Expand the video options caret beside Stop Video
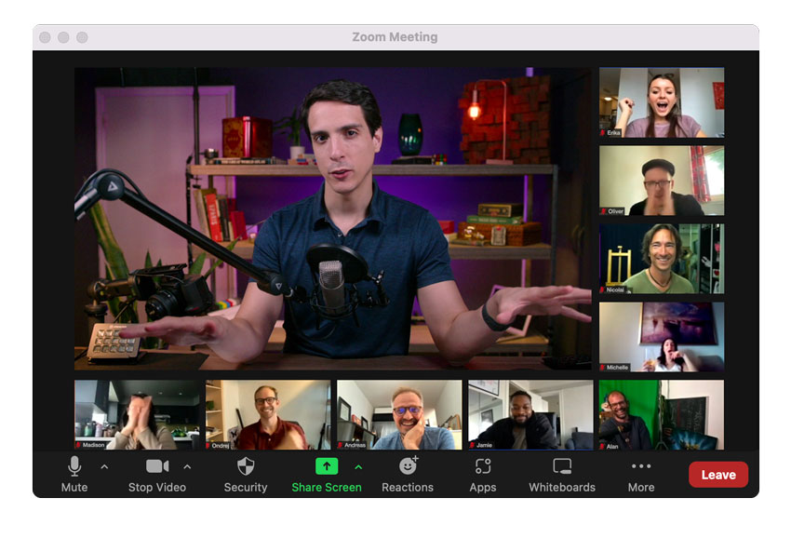Viewport: 791px width, 538px height. click(x=187, y=466)
